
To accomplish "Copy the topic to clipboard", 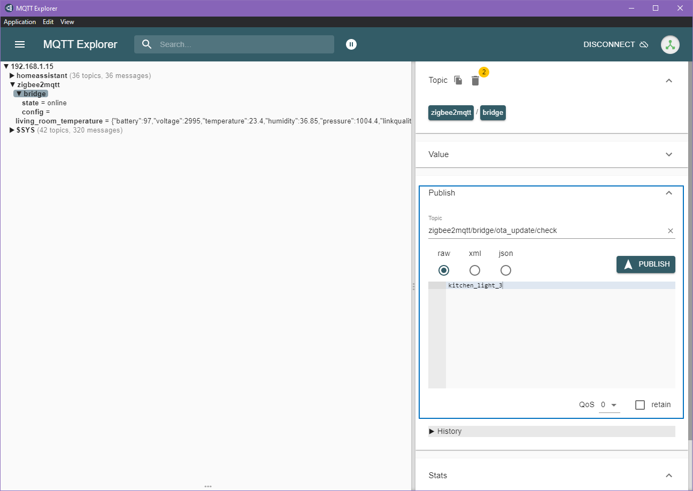I will pyautogui.click(x=458, y=80).
